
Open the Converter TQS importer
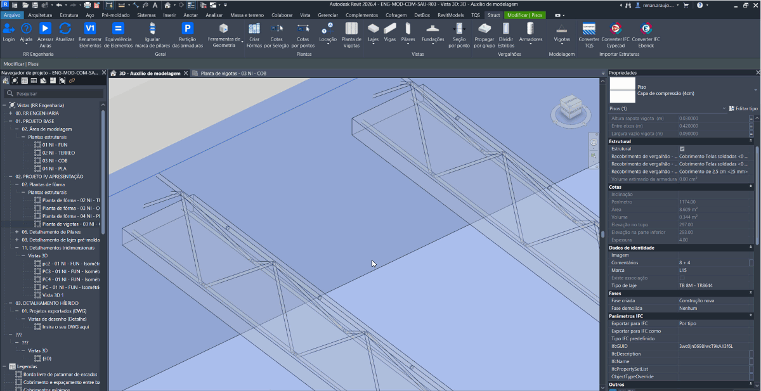tap(589, 29)
